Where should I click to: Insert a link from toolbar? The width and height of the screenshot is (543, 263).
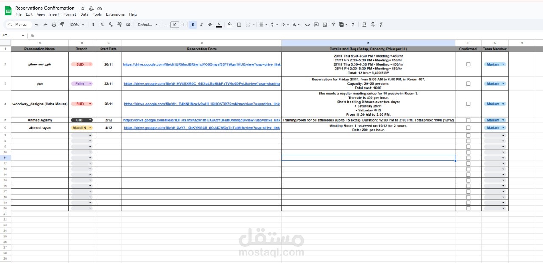pyautogui.click(x=308, y=25)
